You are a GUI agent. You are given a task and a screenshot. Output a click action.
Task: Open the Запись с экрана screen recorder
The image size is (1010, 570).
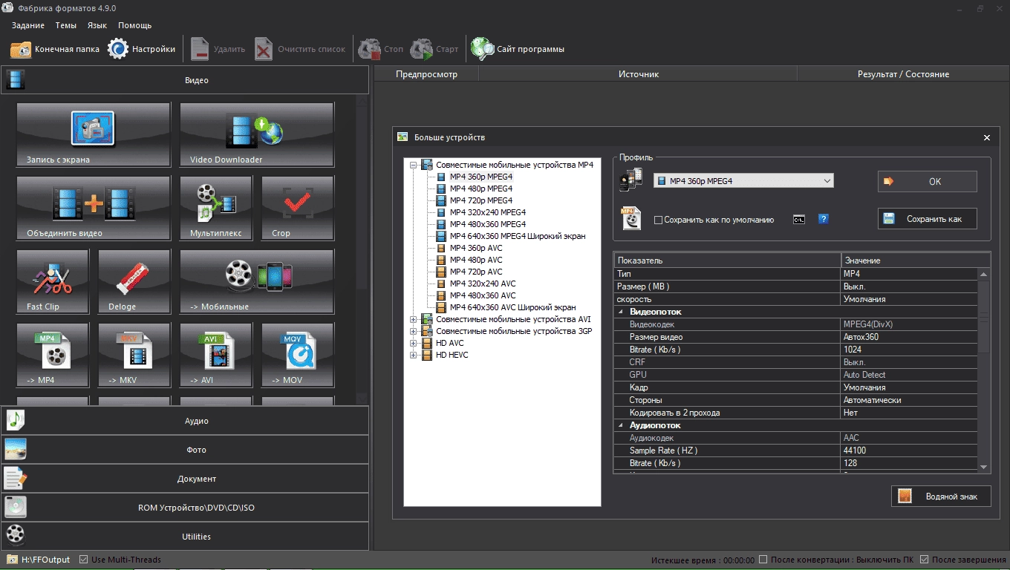[x=94, y=134]
